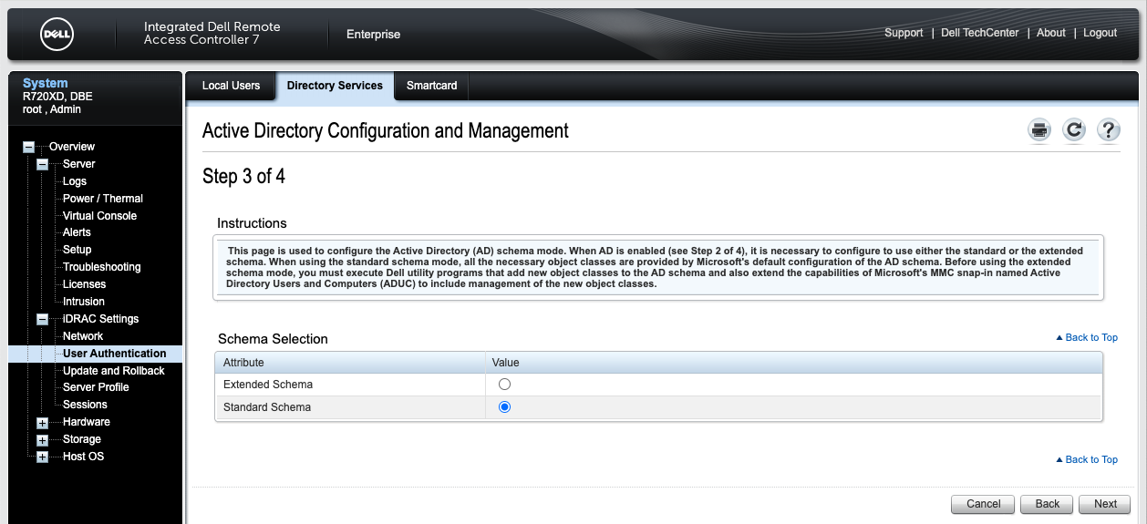Click the refresh page icon
Screen dimensions: 1147x524
point(1074,130)
